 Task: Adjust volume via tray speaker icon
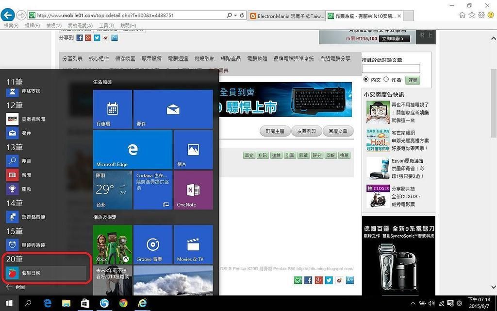coord(431,303)
